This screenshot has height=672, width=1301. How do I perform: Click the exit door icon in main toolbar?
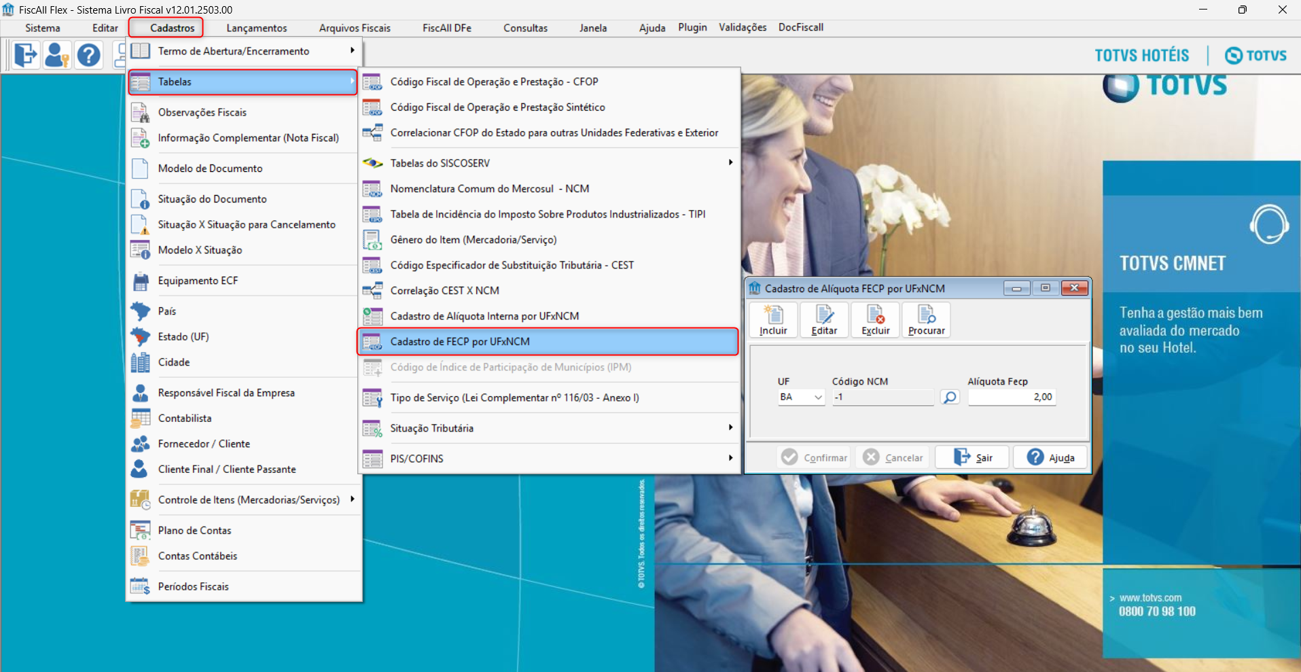point(26,55)
